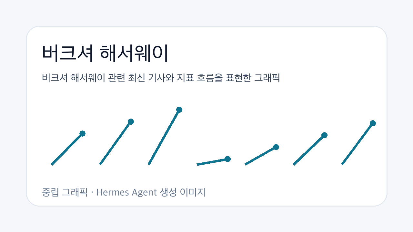Click the sixth line segment from the left
The height and width of the screenshot is (232, 413).
click(309, 150)
